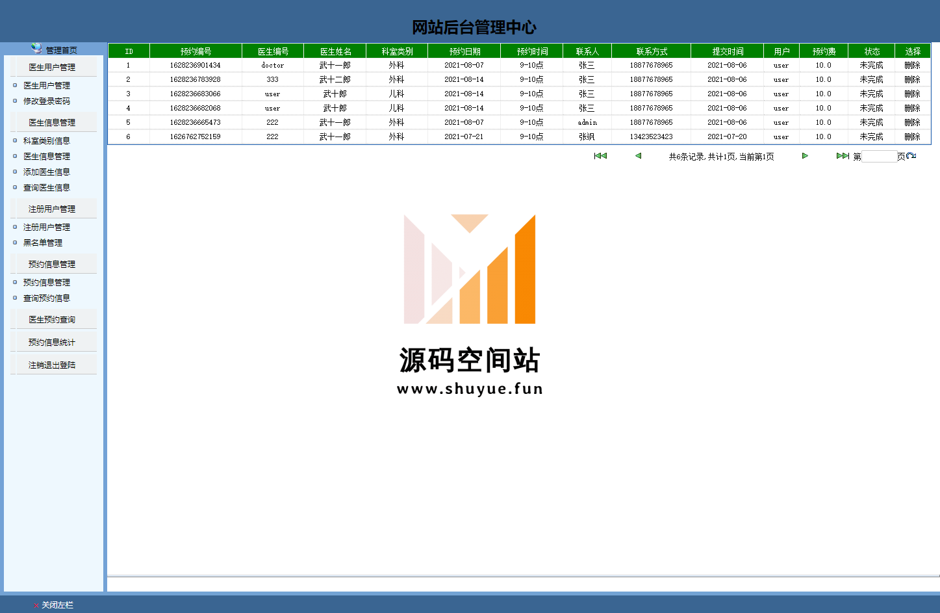Open the 注册用户管理 sidebar link
The image size is (940, 613).
coord(47,227)
